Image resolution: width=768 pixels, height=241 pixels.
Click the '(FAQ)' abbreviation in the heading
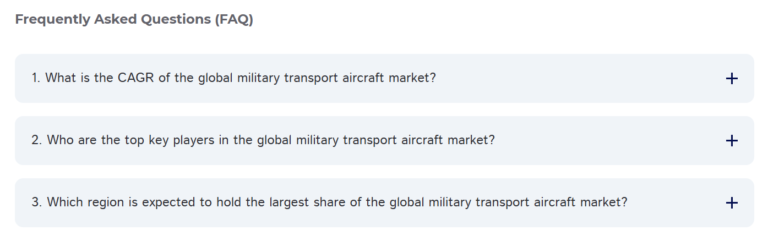coord(234,20)
